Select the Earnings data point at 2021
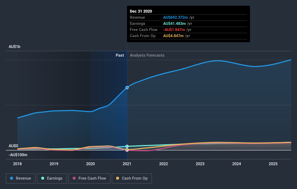 click(x=127, y=146)
